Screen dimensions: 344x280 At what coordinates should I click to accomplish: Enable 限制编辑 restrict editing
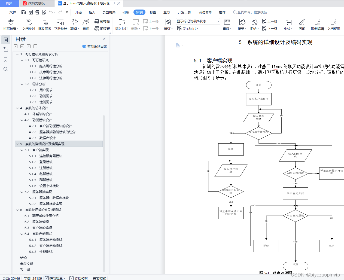click(317, 25)
